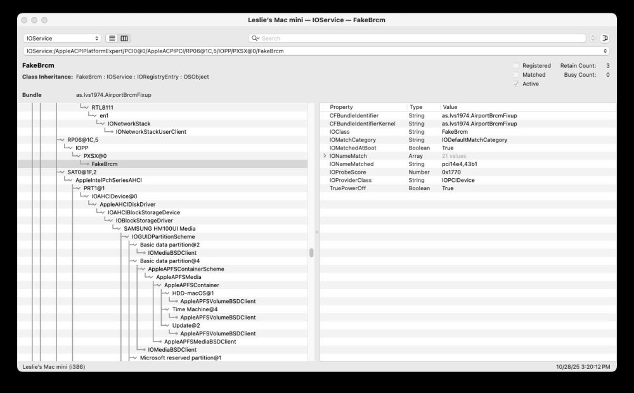Select the IOPP tree row
Viewport: 634px width, 393px height.
pos(162,148)
